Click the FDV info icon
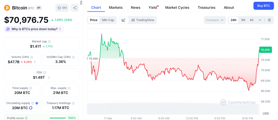This screenshot has height=120, width=278. tap(45, 73)
